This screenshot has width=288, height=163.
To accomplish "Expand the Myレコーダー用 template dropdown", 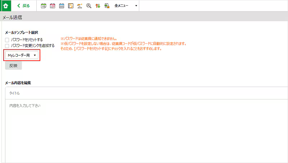I will 22,55.
